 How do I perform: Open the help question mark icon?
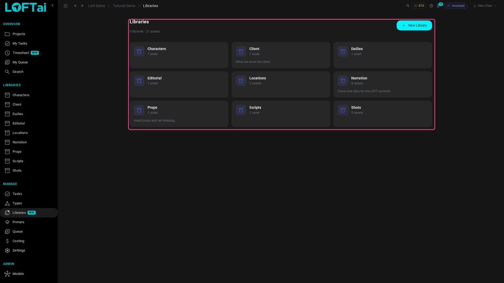431,6
